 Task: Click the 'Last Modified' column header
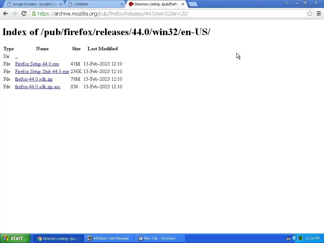(x=103, y=49)
